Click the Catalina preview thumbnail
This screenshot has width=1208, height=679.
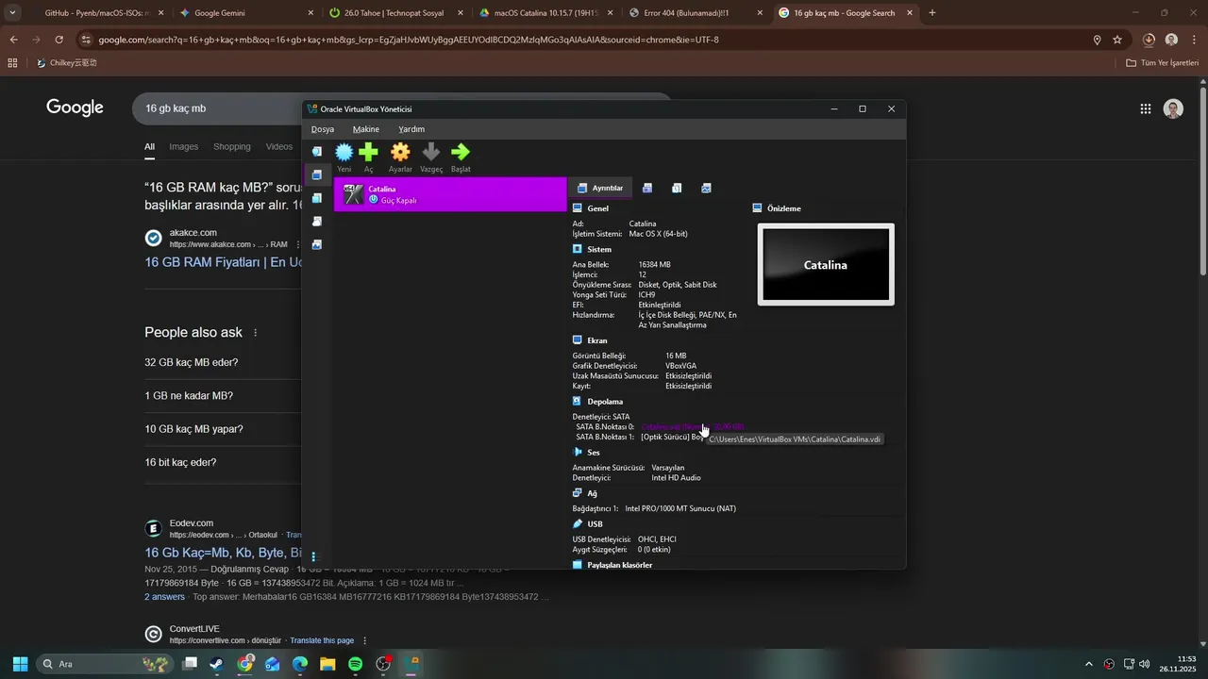(826, 265)
